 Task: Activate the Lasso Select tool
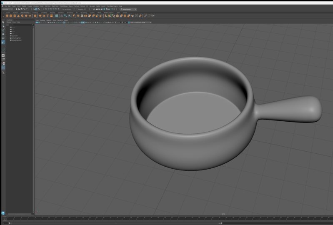[3, 26]
